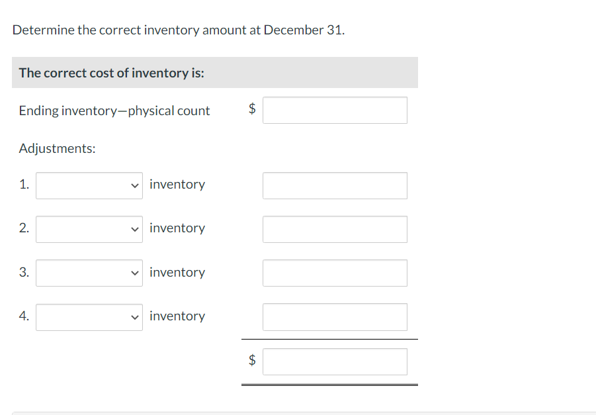Select the amount field for adjustment 3
Viewport: 596px width, 415px height.
click(x=335, y=273)
